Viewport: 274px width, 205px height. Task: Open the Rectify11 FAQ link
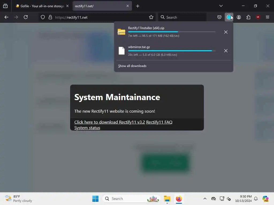(x=159, y=122)
